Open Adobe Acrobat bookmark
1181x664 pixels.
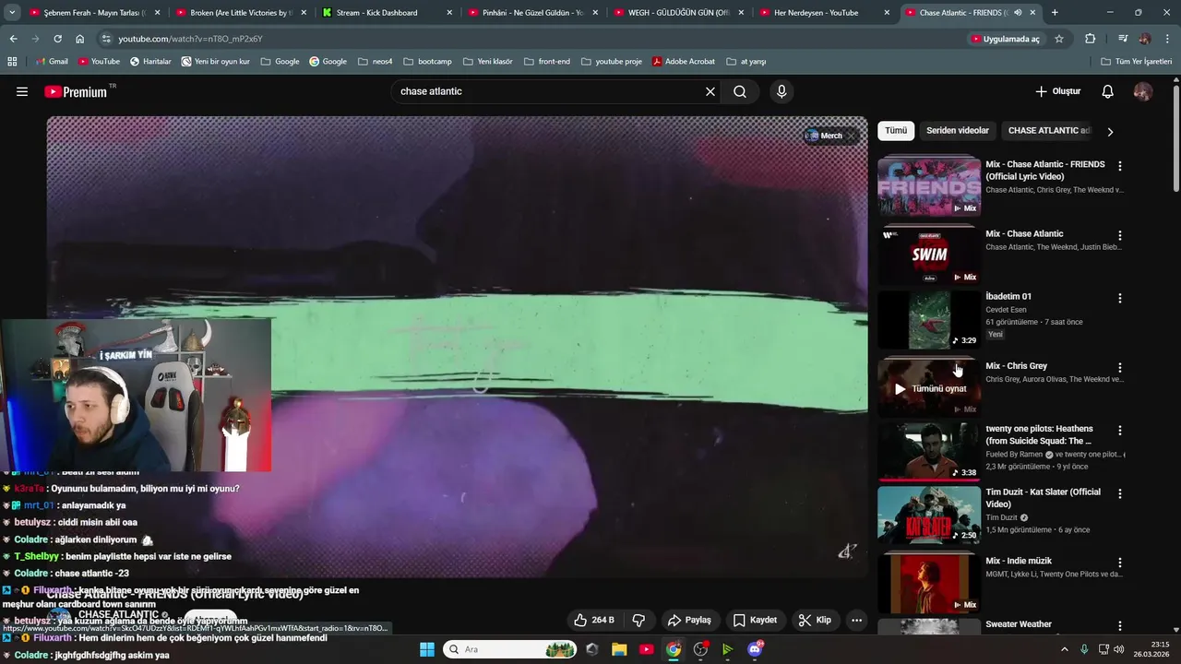(x=684, y=62)
